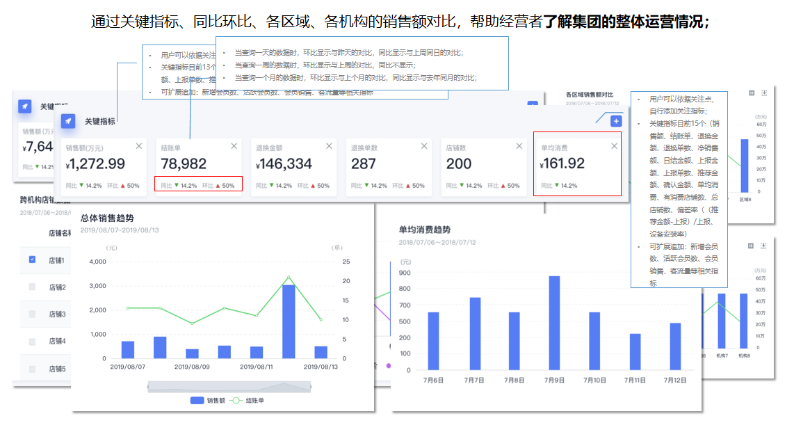Click the value 78,982
This screenshot has width=794, height=423.
tap(184, 164)
